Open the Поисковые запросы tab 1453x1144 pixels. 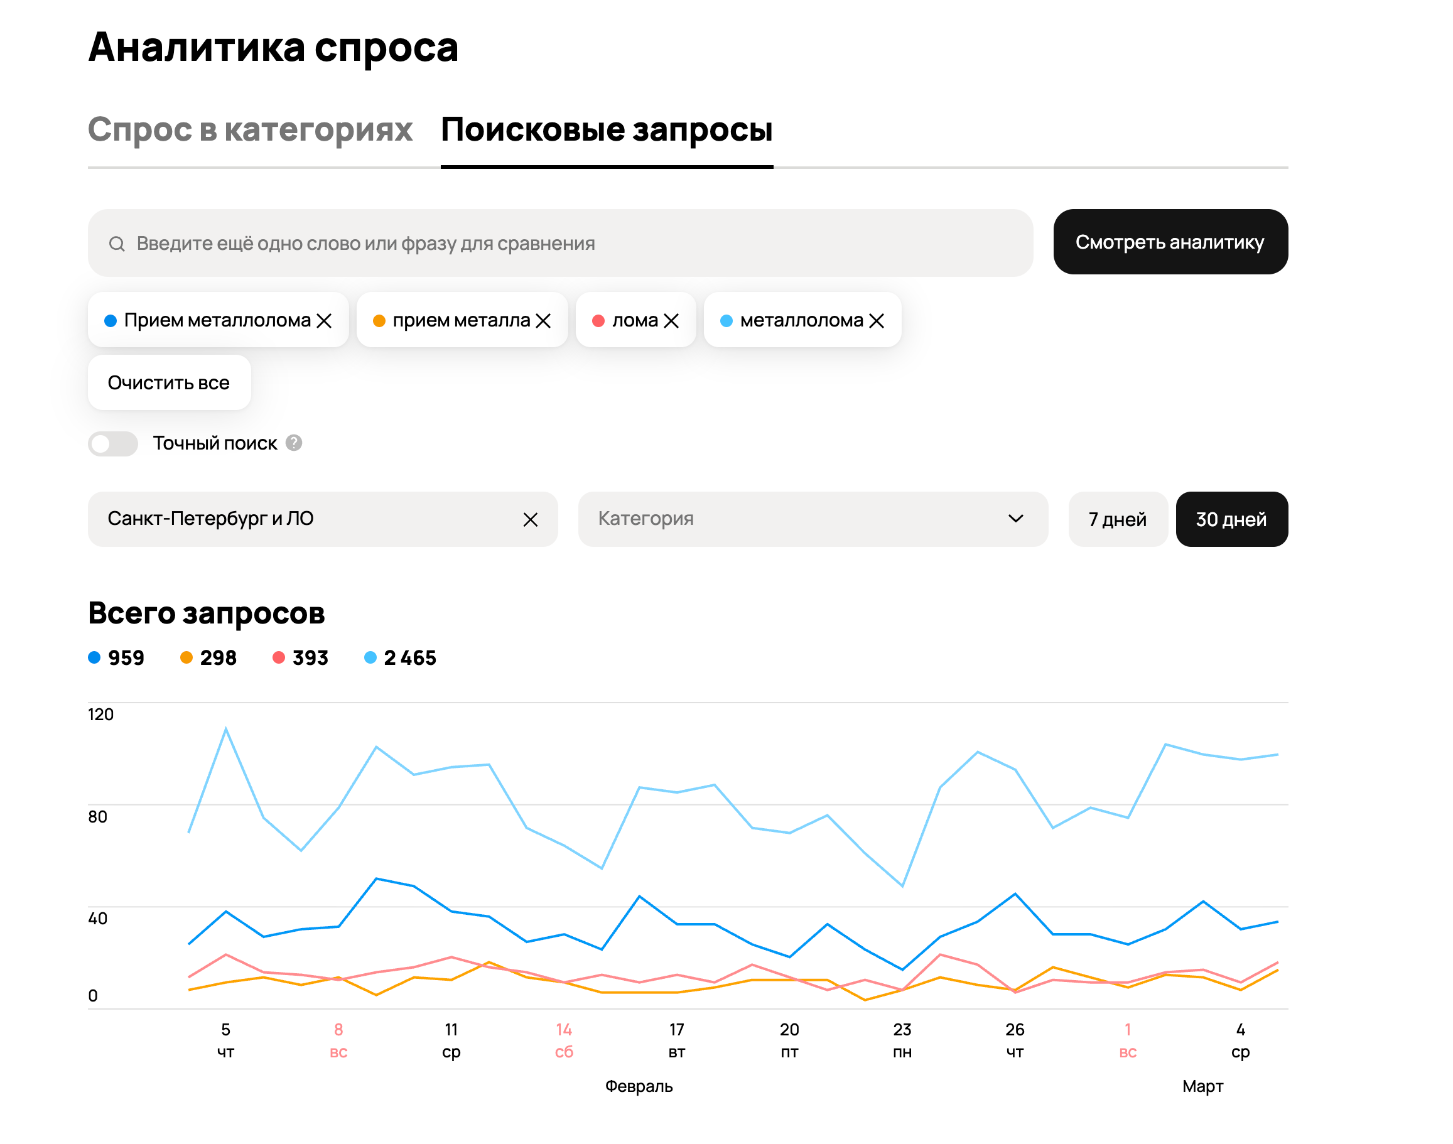click(x=607, y=129)
